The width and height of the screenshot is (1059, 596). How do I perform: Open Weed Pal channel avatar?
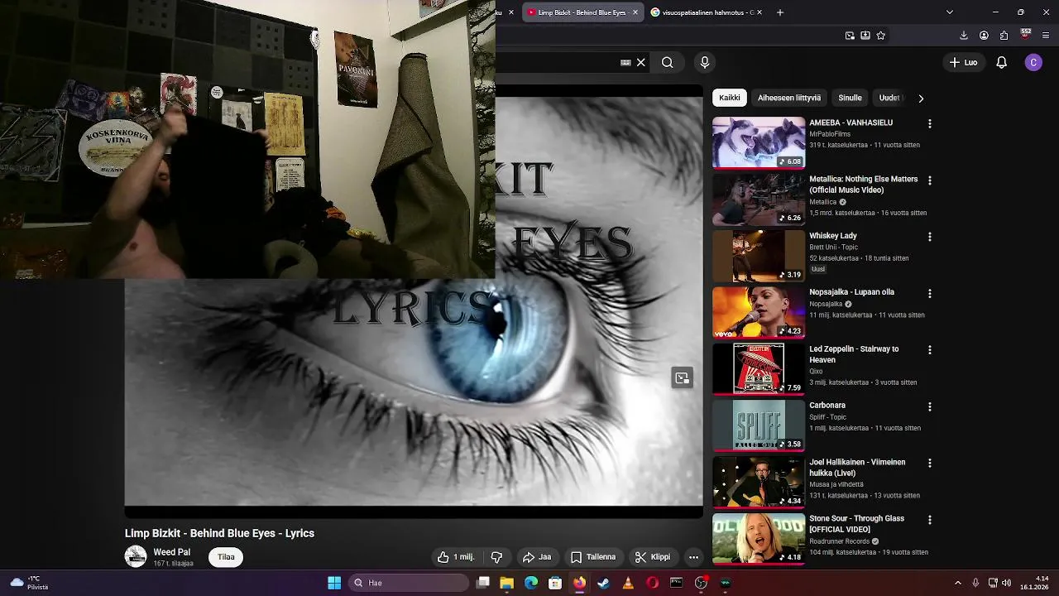(136, 557)
